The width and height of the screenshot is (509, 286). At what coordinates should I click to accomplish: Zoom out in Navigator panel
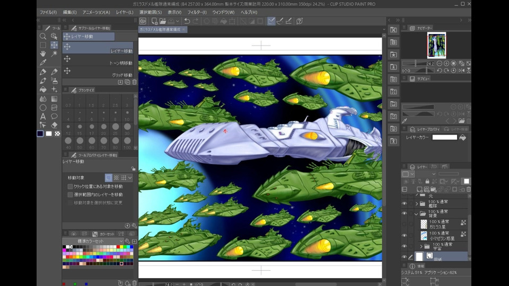click(439, 64)
